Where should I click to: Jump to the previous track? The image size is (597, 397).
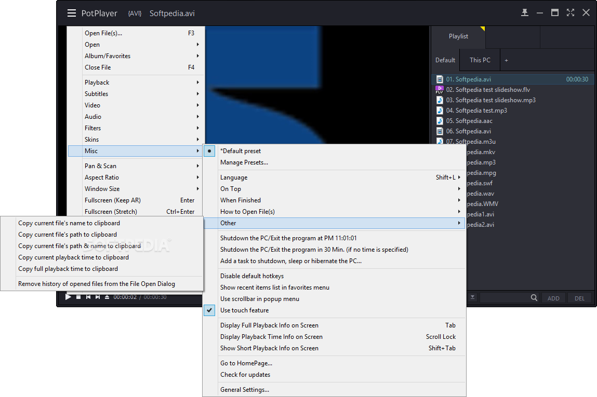88,297
